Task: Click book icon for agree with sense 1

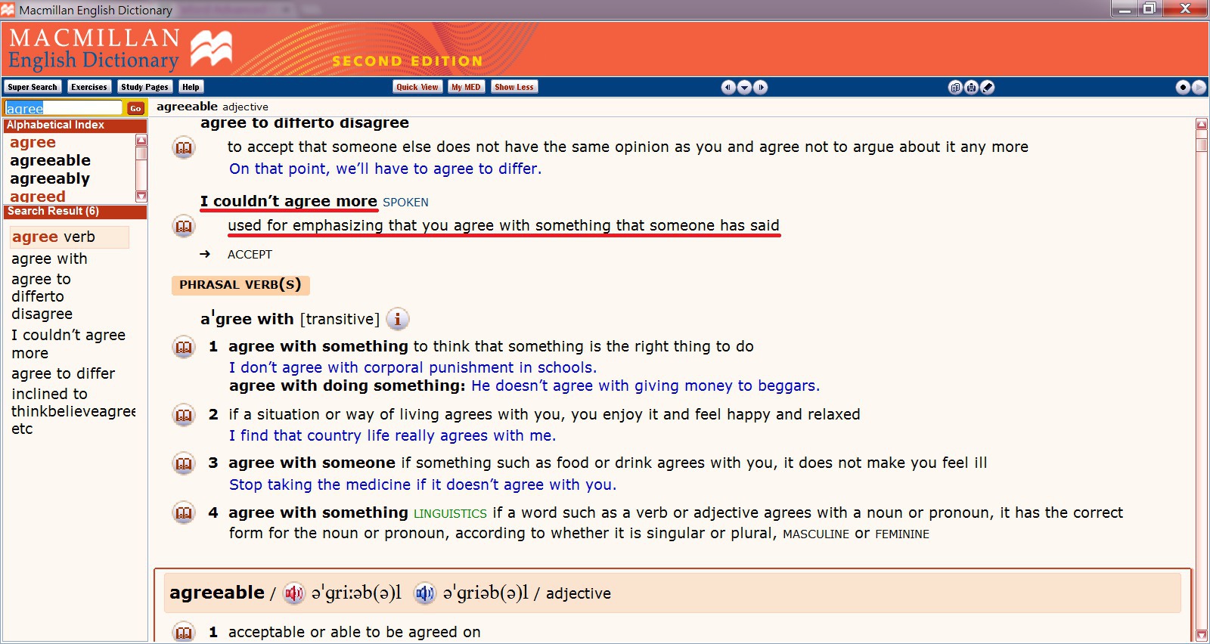Action: [x=184, y=347]
